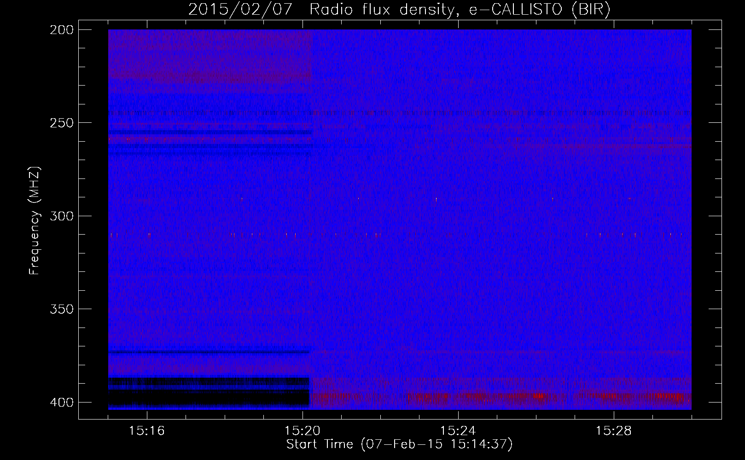Click the 250 frequency tick label
The image size is (745, 460).
(61, 123)
